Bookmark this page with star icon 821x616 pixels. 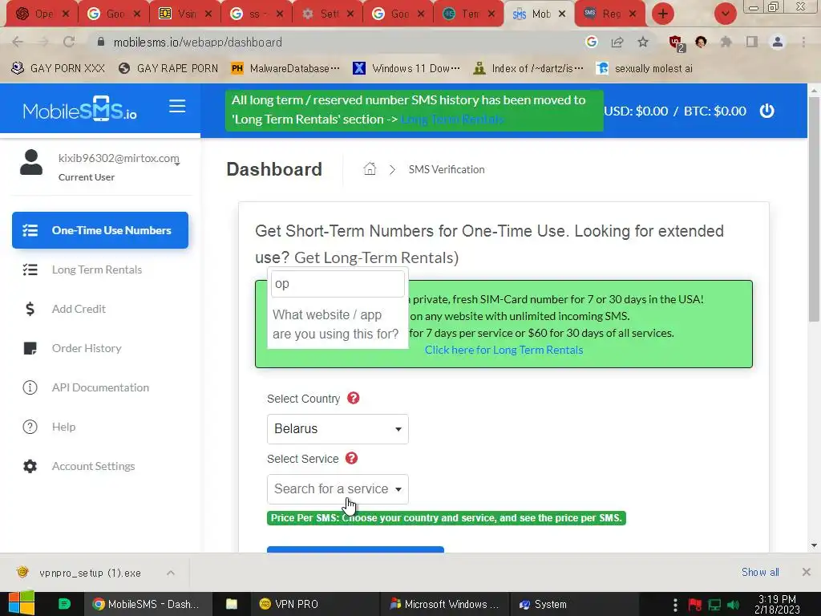(643, 42)
